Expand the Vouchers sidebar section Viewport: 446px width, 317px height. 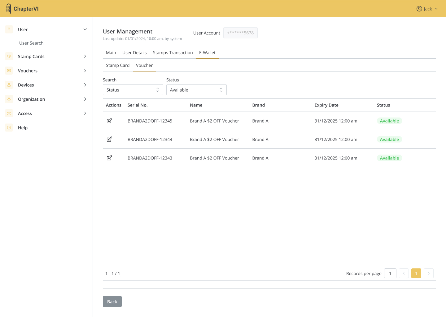pos(85,71)
